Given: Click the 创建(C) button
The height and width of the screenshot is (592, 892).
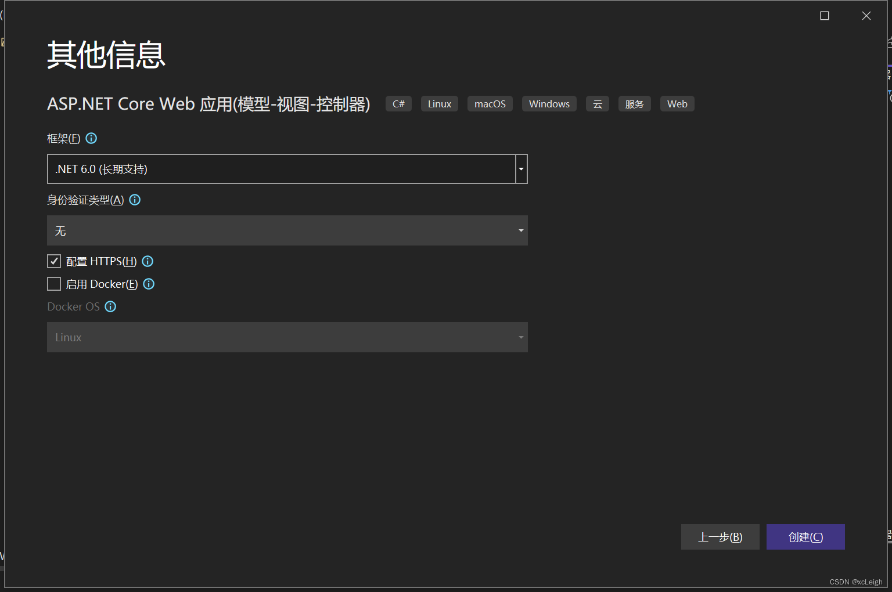Looking at the screenshot, I should tap(805, 537).
